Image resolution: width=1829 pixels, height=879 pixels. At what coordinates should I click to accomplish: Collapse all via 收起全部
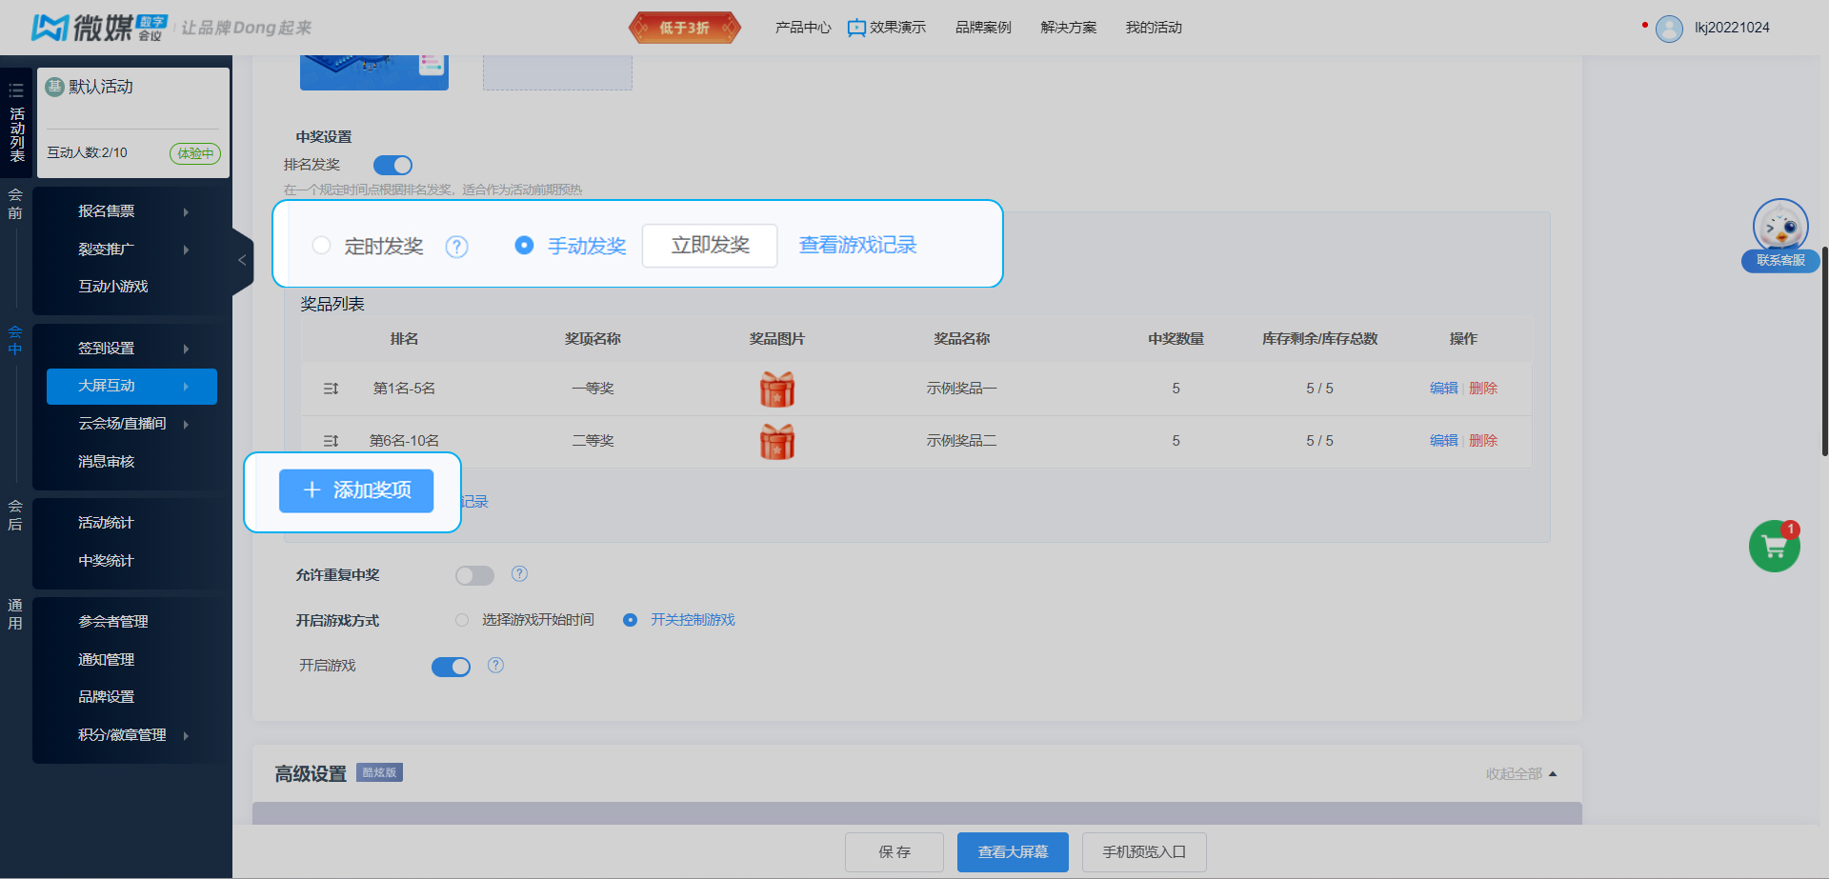1521,774
